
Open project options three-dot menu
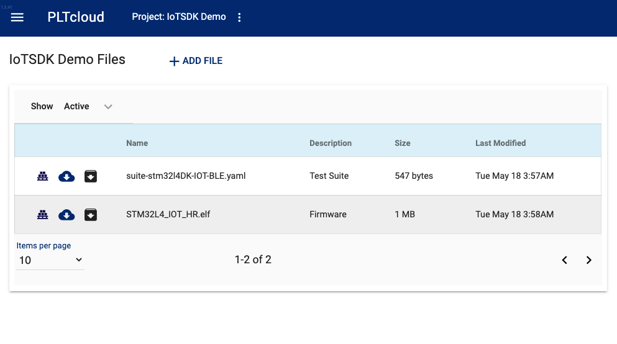(x=239, y=17)
